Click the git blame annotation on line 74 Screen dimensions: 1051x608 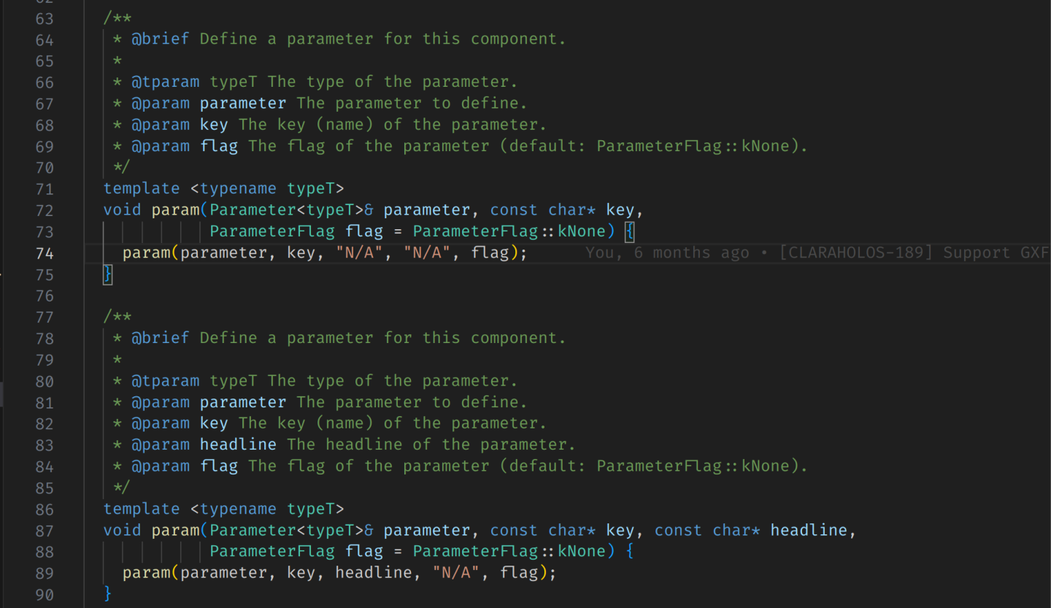tap(817, 253)
